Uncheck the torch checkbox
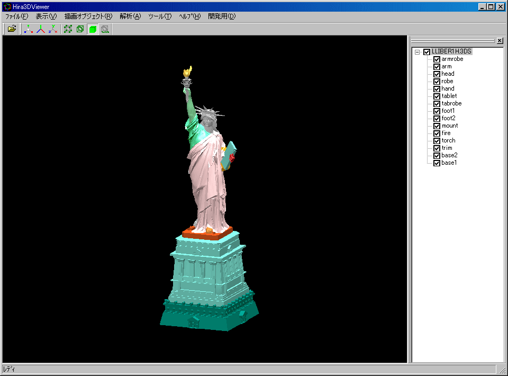Image resolution: width=508 pixels, height=376 pixels. point(437,141)
